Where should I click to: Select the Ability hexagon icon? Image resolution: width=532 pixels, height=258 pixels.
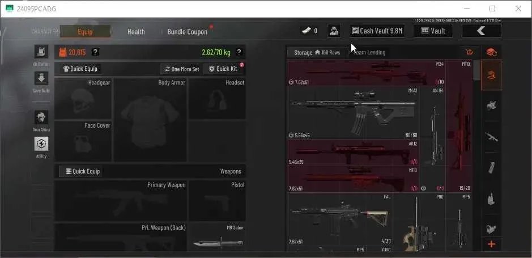[x=41, y=143]
